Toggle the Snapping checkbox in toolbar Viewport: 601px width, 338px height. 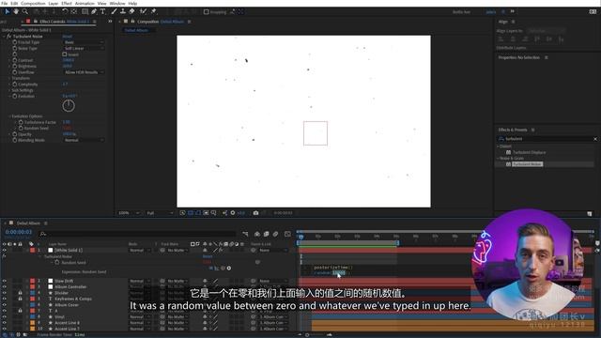207,12
